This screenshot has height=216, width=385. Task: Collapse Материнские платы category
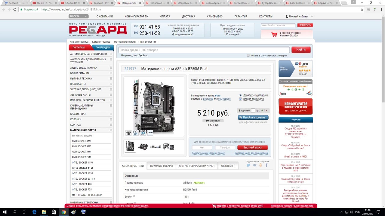coord(111,130)
